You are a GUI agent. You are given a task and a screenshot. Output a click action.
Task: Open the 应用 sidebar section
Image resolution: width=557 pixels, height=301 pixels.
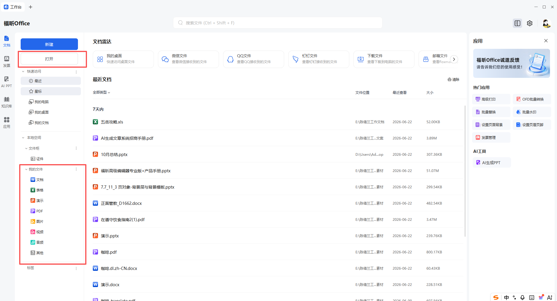click(x=7, y=122)
